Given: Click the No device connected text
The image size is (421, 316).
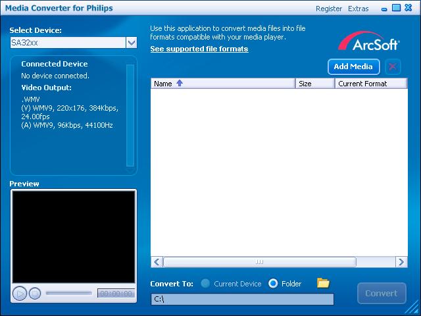Looking at the screenshot, I should pyautogui.click(x=55, y=76).
